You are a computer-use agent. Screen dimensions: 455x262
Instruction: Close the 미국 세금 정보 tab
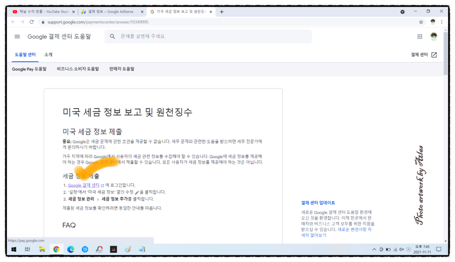click(x=211, y=12)
